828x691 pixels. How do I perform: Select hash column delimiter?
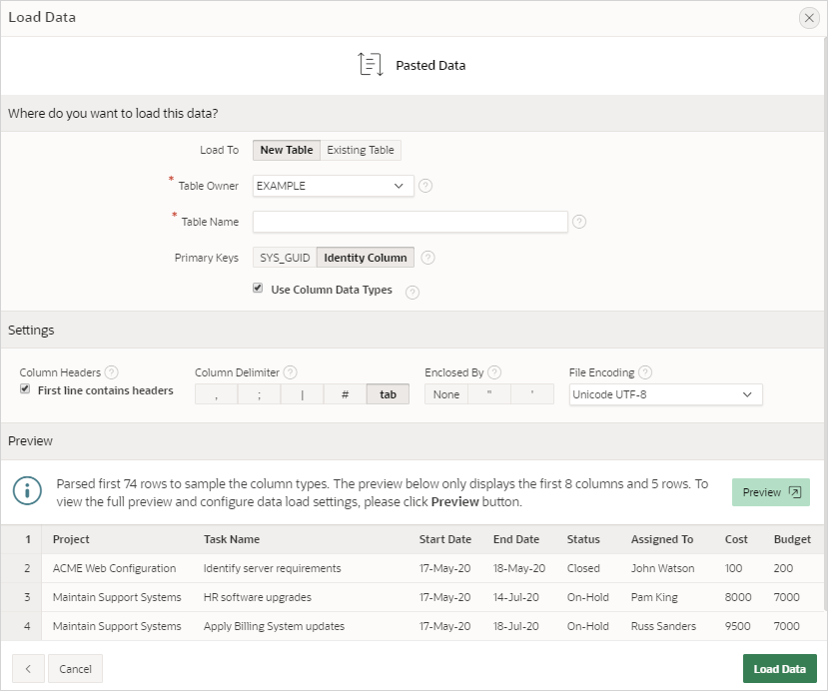pyautogui.click(x=345, y=394)
